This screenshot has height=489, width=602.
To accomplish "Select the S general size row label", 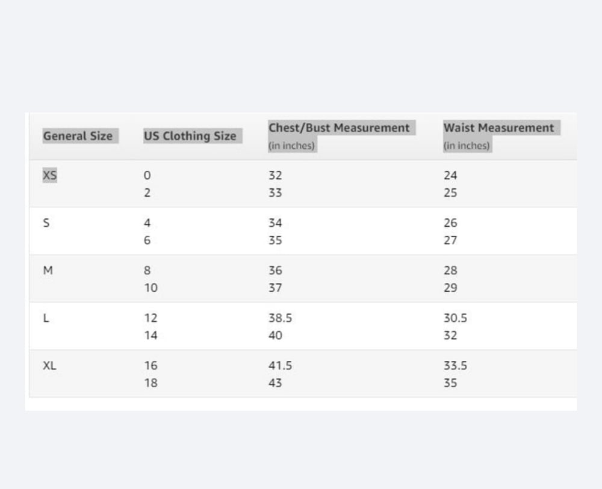I will [46, 223].
